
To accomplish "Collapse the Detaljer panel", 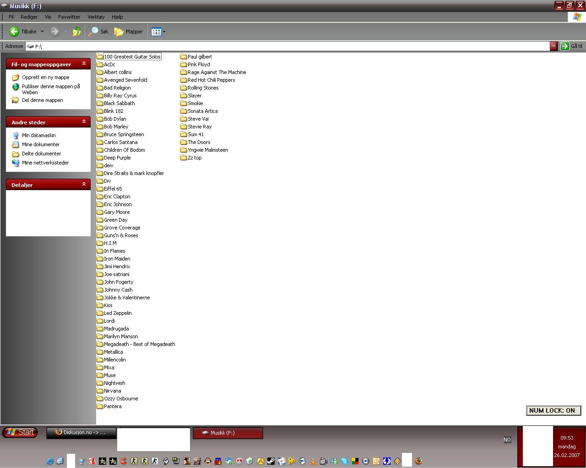I will [x=84, y=185].
